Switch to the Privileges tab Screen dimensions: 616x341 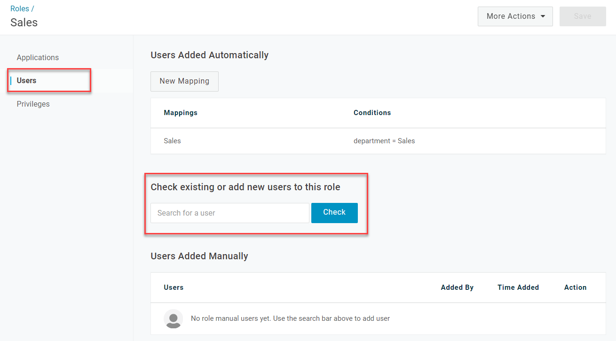33,104
